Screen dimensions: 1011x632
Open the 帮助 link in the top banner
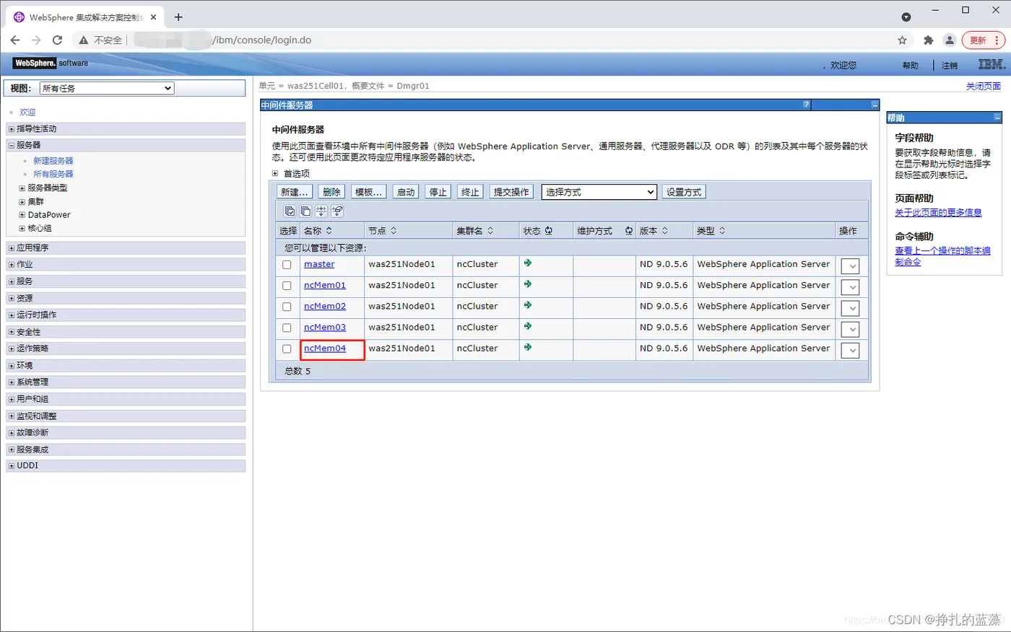pyautogui.click(x=911, y=66)
